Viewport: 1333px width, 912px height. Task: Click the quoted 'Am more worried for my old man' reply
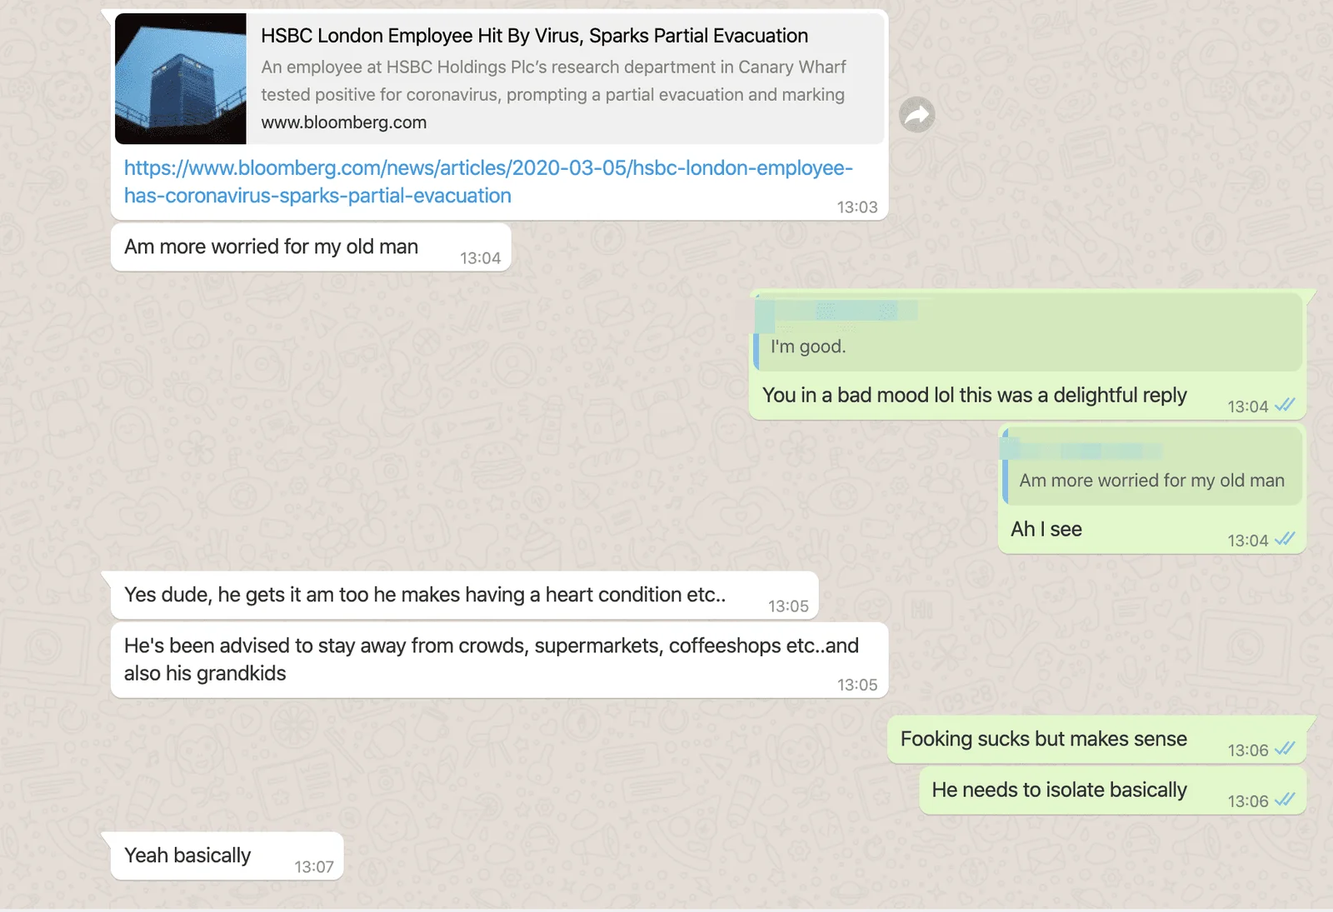pos(1153,467)
